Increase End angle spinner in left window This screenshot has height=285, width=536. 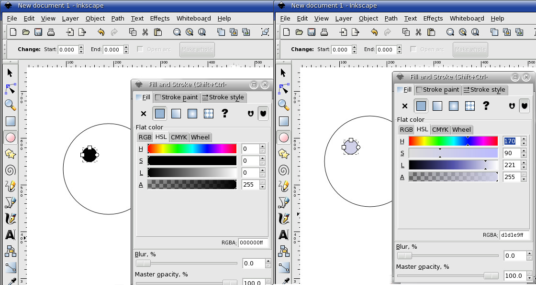(x=126, y=47)
